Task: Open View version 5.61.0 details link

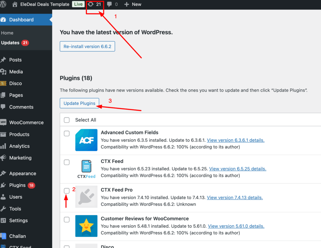Action: coord(236,226)
